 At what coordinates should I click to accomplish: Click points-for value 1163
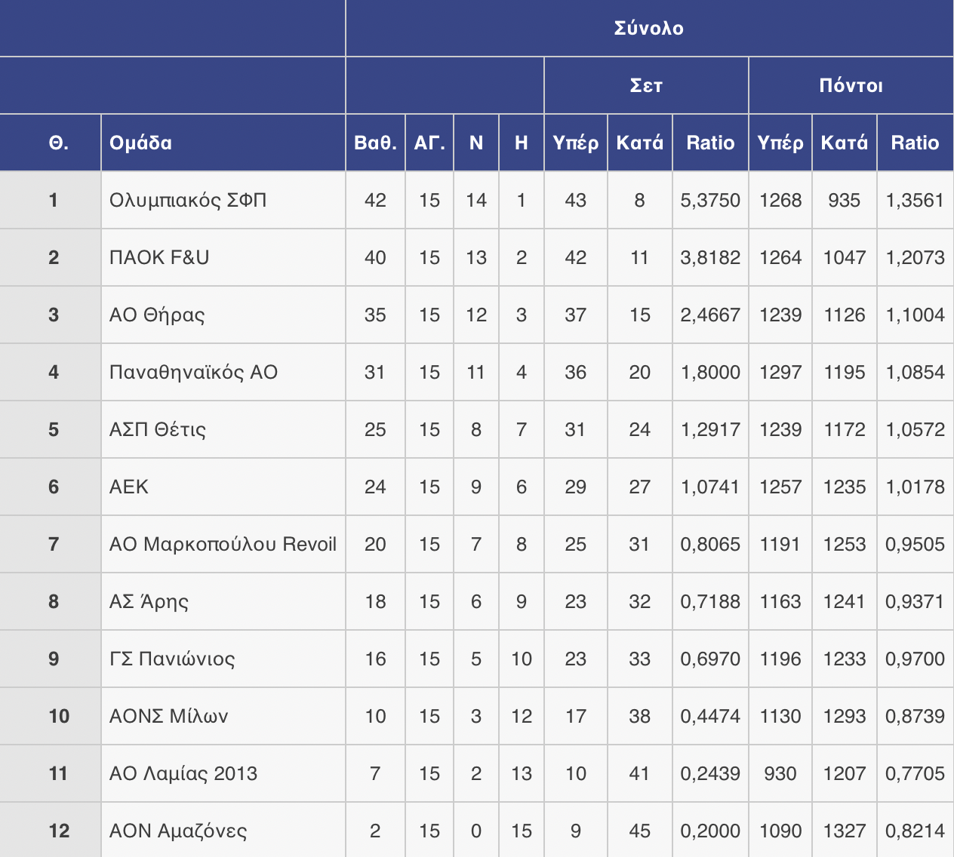tap(780, 601)
